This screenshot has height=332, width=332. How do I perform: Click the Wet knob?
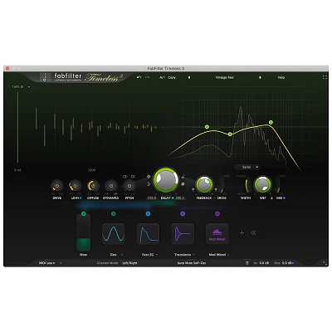(x=262, y=184)
